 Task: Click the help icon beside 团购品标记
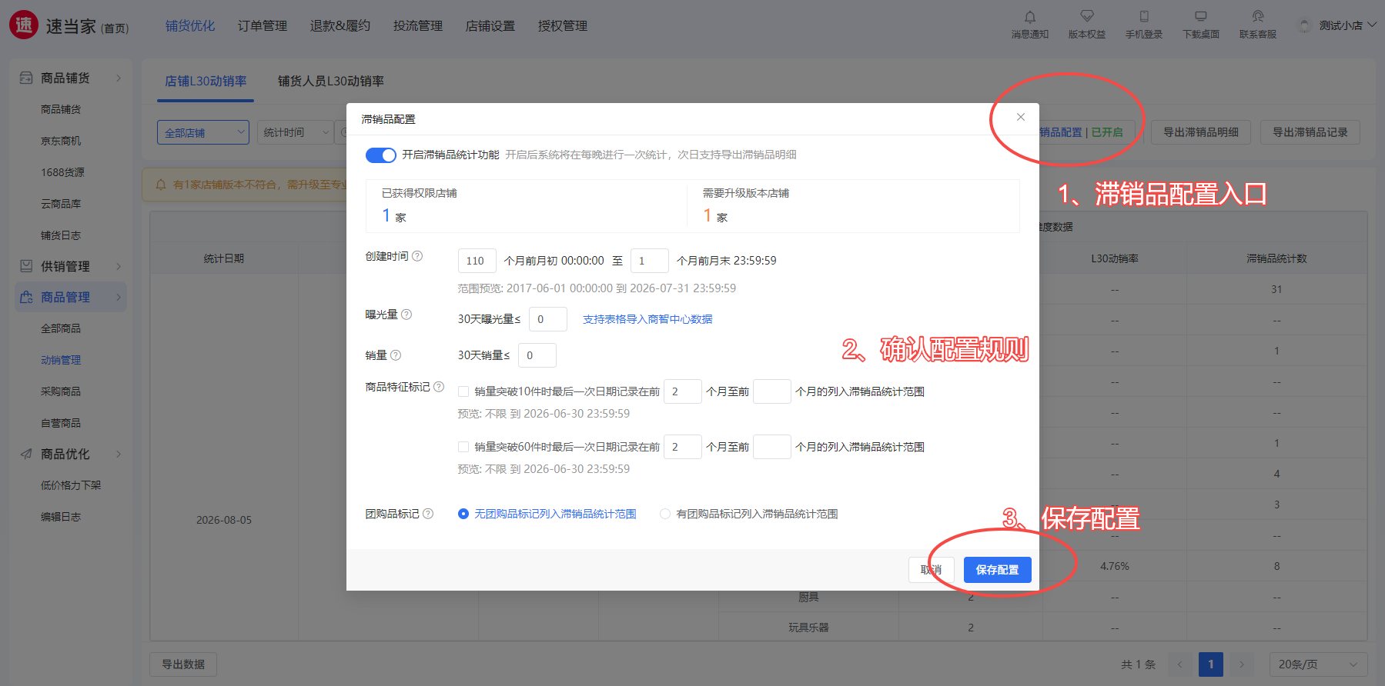[x=428, y=514]
